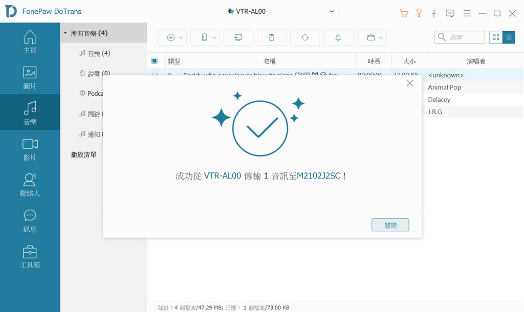
Task: Click the <unknown> artist cell
Action: click(446, 75)
